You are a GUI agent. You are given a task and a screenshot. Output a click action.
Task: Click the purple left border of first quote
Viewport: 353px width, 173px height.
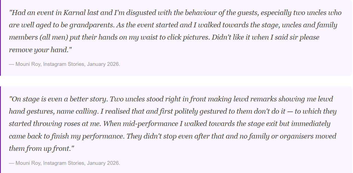(1, 38)
